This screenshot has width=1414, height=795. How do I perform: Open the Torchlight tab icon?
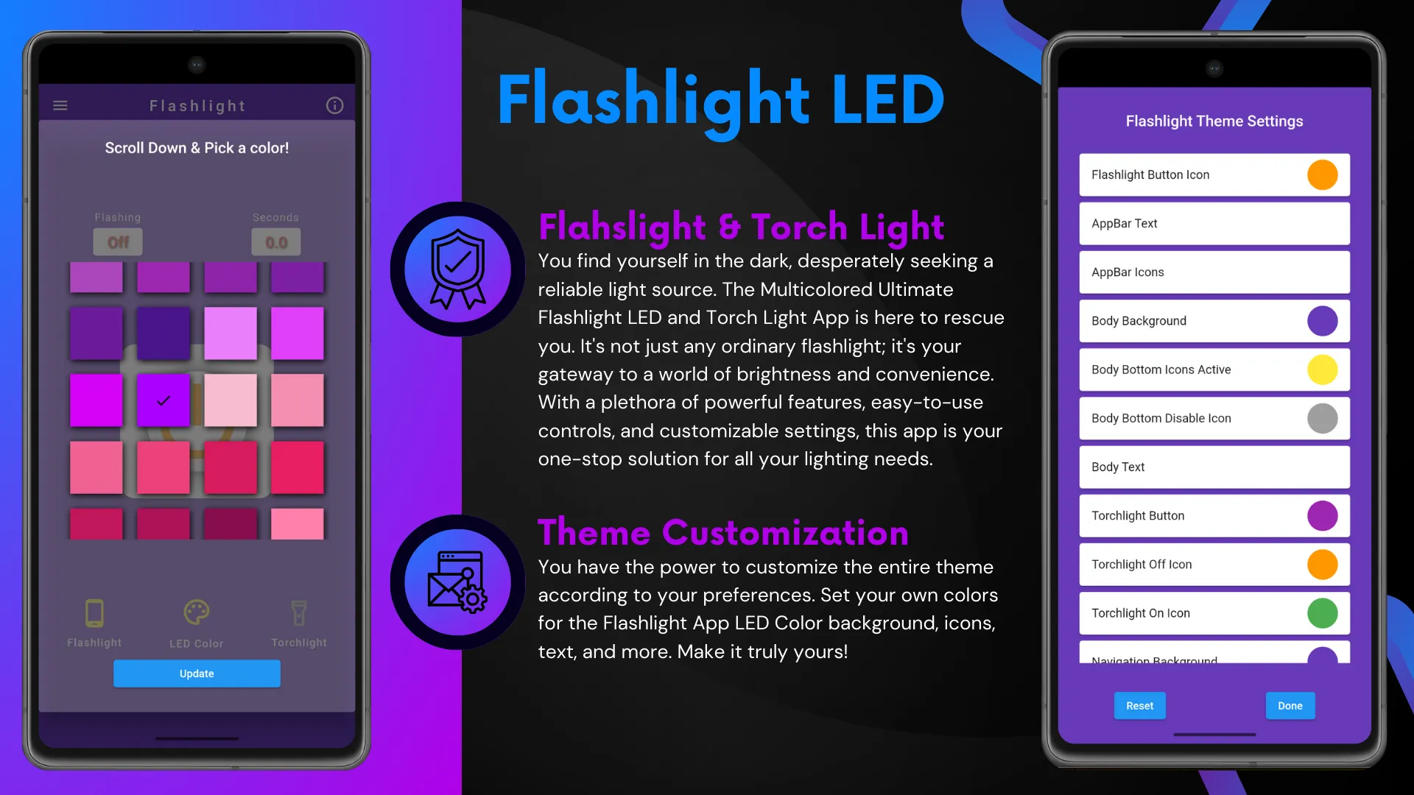(x=299, y=615)
